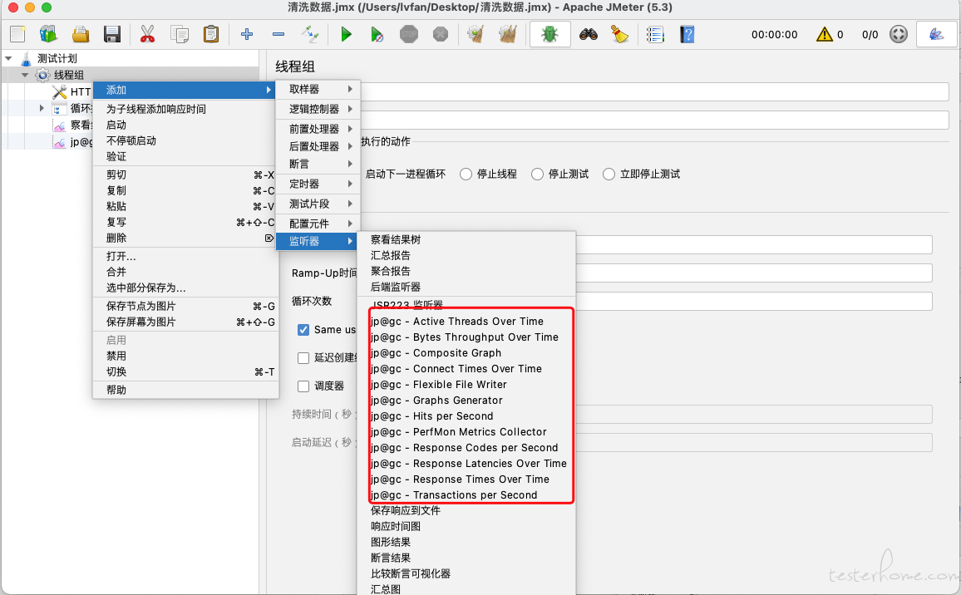Click the Ramp-Up time input field
The height and width of the screenshot is (595, 961).
click(754, 273)
